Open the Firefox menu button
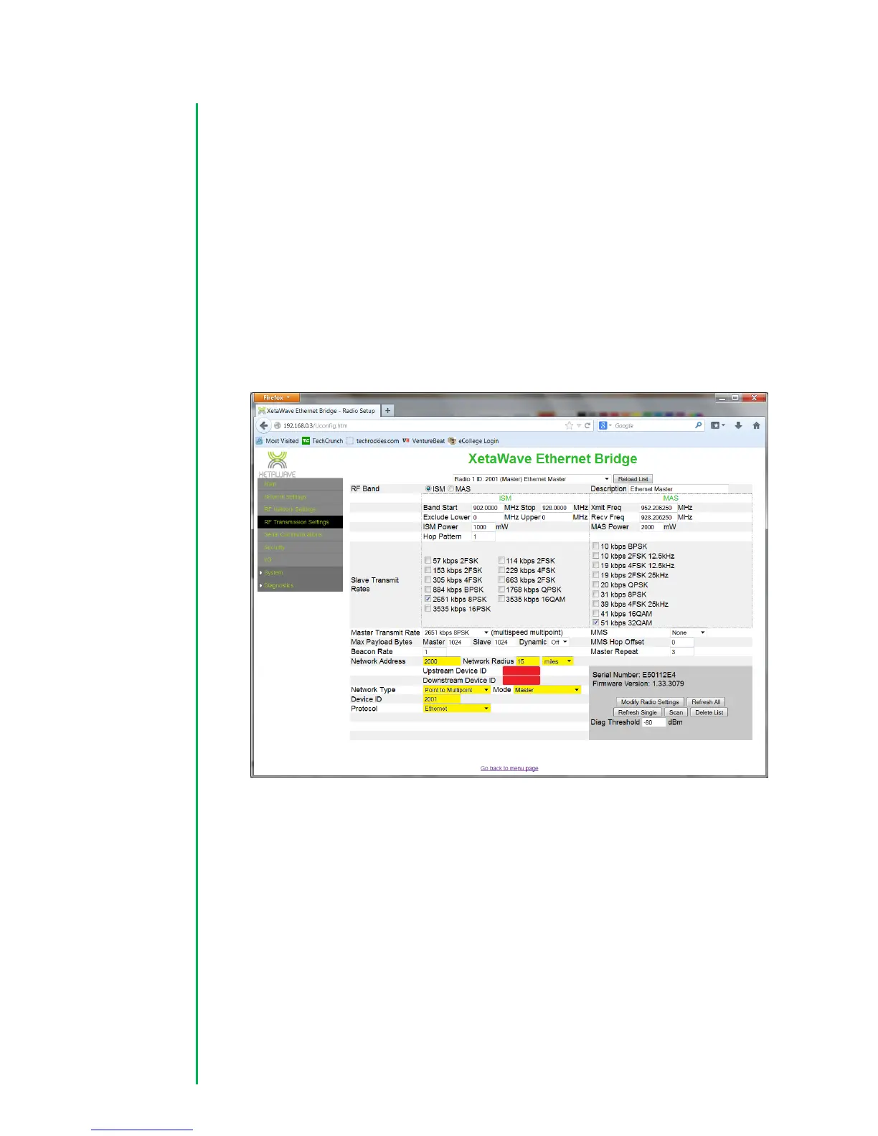 click(x=276, y=397)
